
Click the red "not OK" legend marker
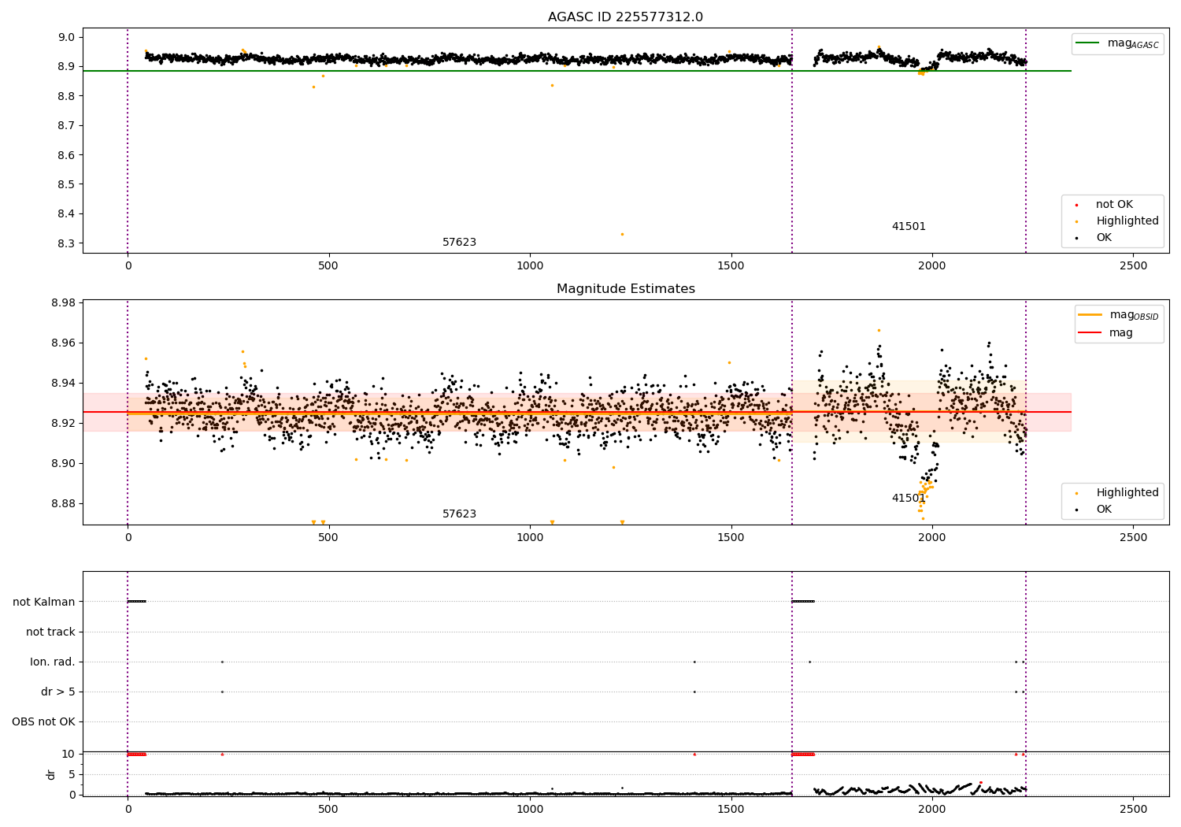[1077, 205]
